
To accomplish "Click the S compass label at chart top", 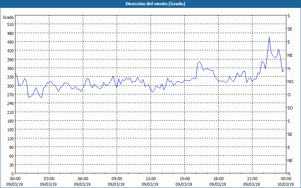I will (289, 16).
